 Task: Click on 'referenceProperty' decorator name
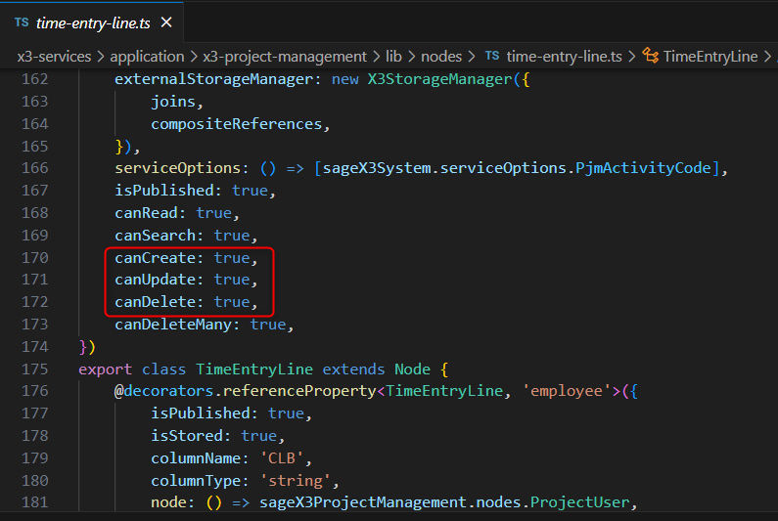[299, 391]
